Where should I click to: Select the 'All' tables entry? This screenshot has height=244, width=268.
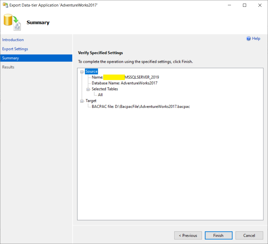(100, 95)
